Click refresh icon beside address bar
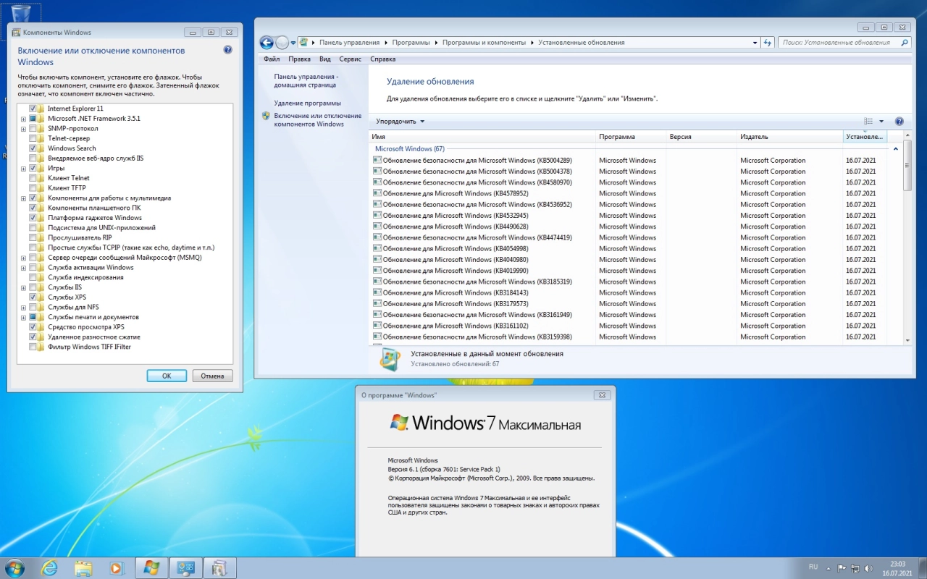Screen dimensions: 927x579 tap(768, 43)
